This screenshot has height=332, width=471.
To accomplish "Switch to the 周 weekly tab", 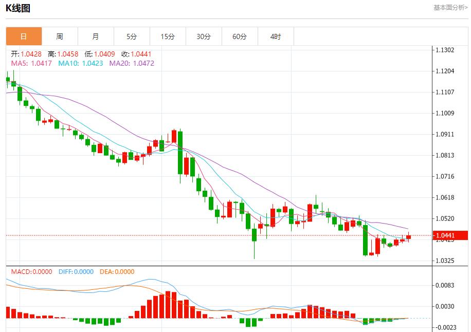I will coord(60,36).
